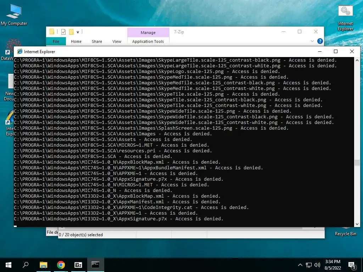Show hidden tray icons chevron
This screenshot has width=363, height=272.
300,265
